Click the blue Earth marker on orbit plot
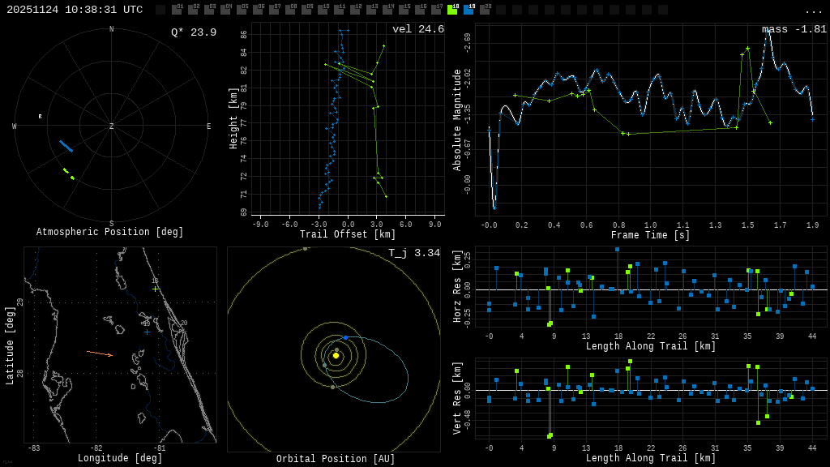The height and width of the screenshot is (467, 830). tap(345, 337)
